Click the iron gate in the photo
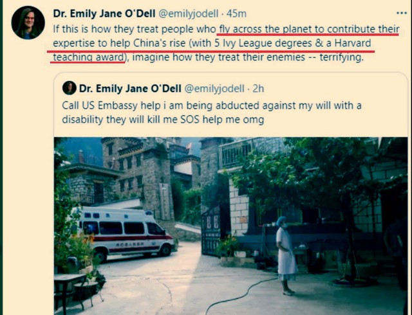Image resolution: width=412 pixels, height=315 pixels. [211, 231]
